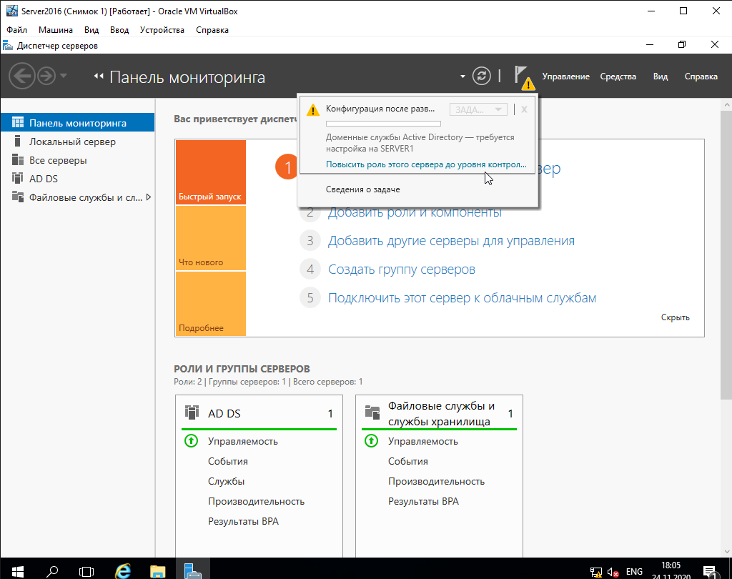Click the Что нового tile
The width and height of the screenshot is (732, 579).
[210, 238]
